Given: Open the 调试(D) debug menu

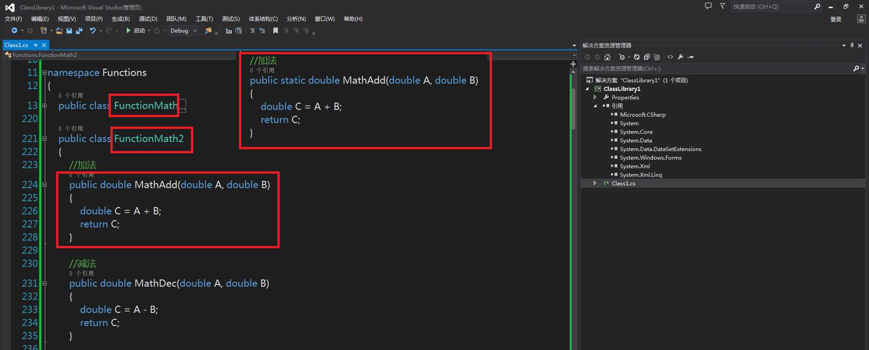Looking at the screenshot, I should coord(148,19).
